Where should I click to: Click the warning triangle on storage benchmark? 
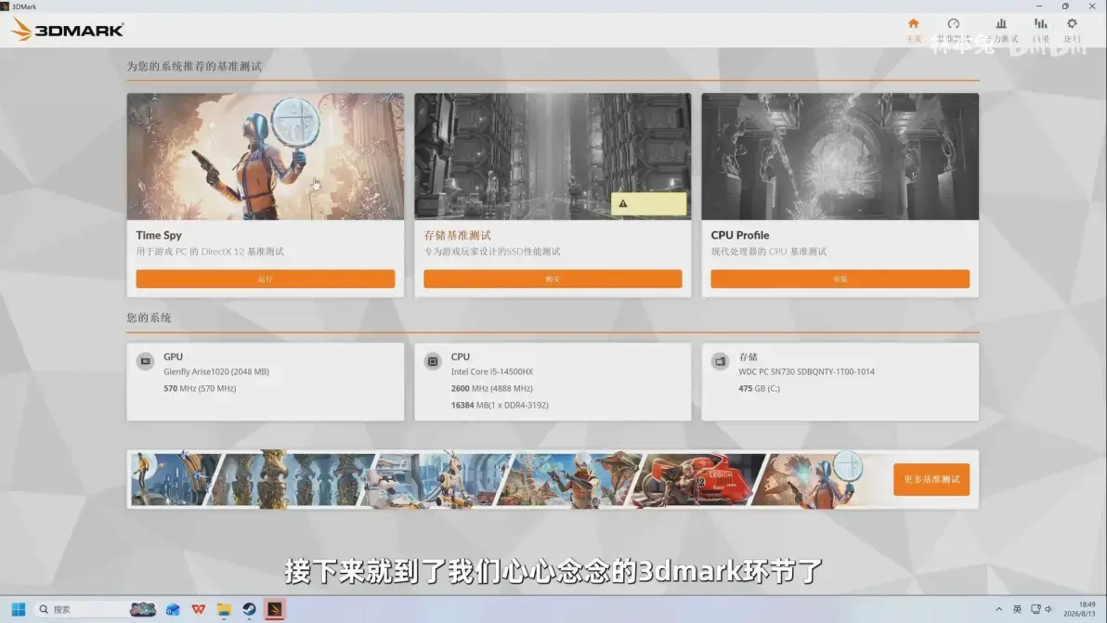click(x=622, y=204)
